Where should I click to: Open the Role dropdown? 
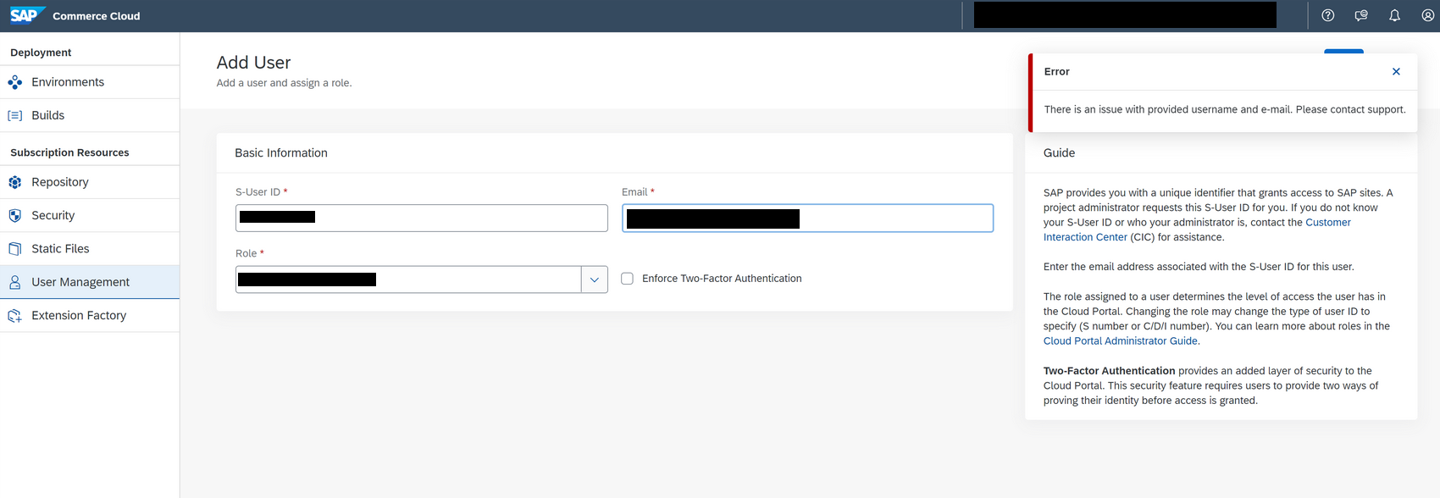click(594, 279)
